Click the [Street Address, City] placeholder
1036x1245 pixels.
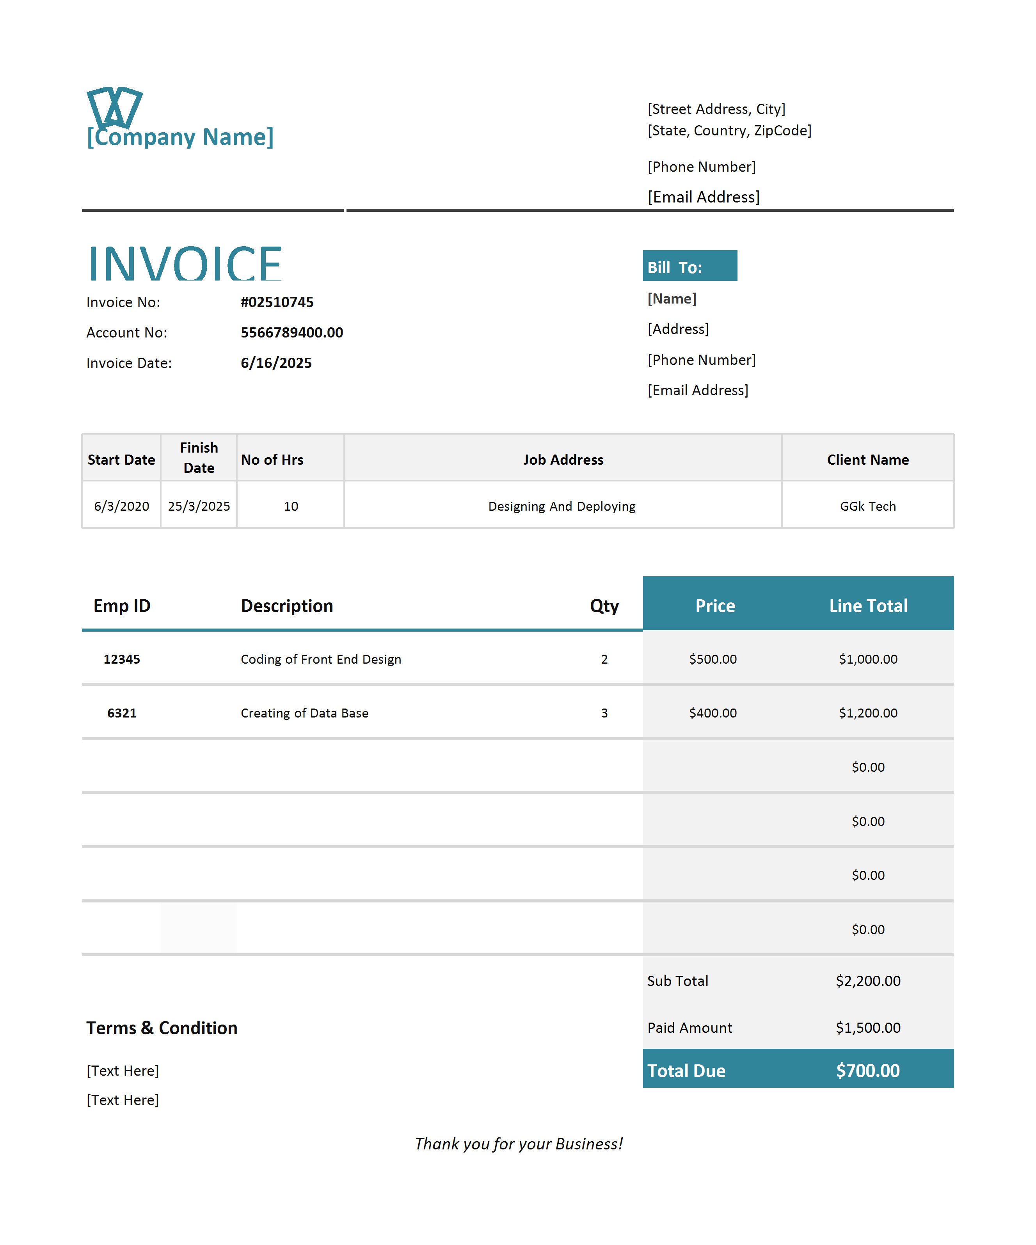716,109
